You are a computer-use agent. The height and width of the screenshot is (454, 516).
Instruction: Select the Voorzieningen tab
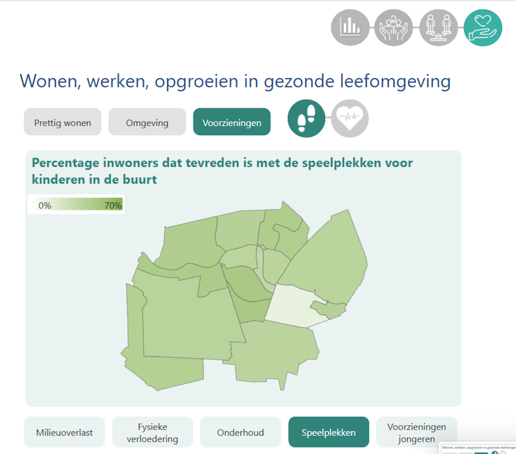coord(232,123)
